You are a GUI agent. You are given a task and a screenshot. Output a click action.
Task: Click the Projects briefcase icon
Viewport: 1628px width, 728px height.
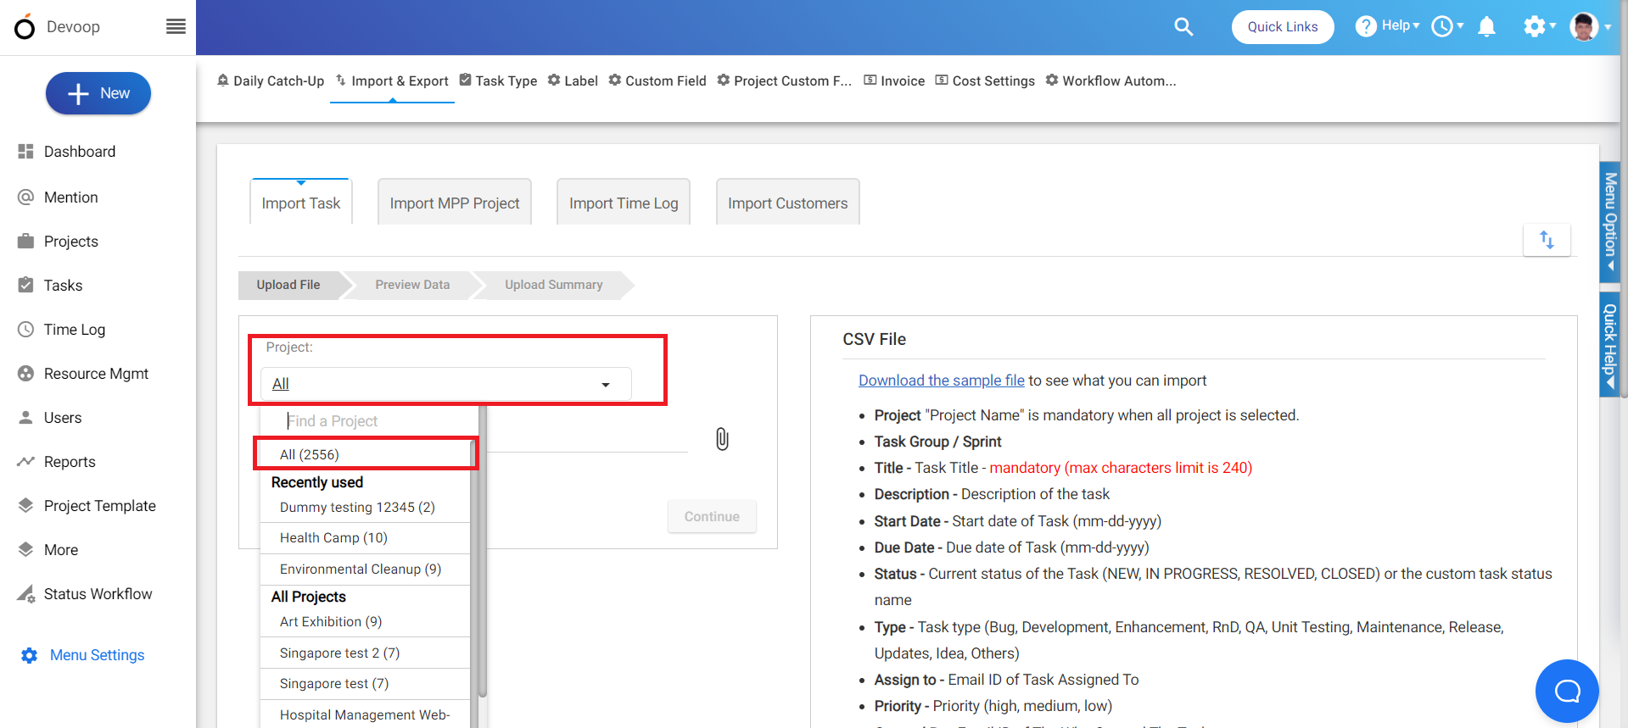[x=25, y=242]
